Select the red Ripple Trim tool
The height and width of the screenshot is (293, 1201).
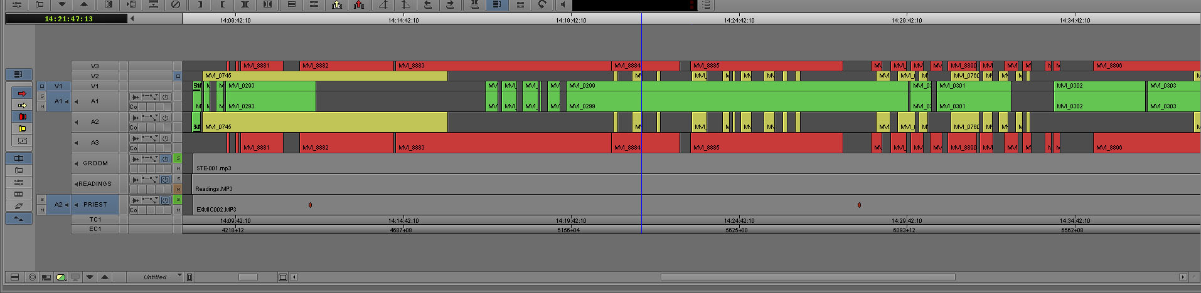coord(22,117)
